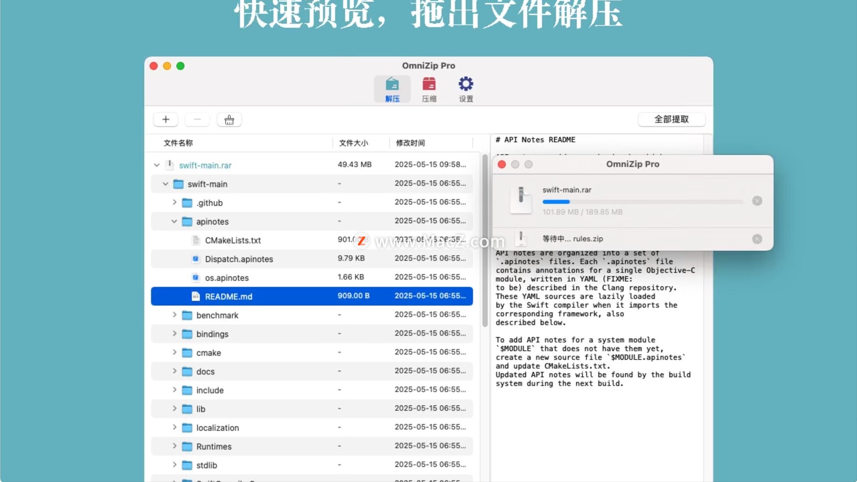
Task: Cancel the waiting rules.zip task
Action: 757,239
